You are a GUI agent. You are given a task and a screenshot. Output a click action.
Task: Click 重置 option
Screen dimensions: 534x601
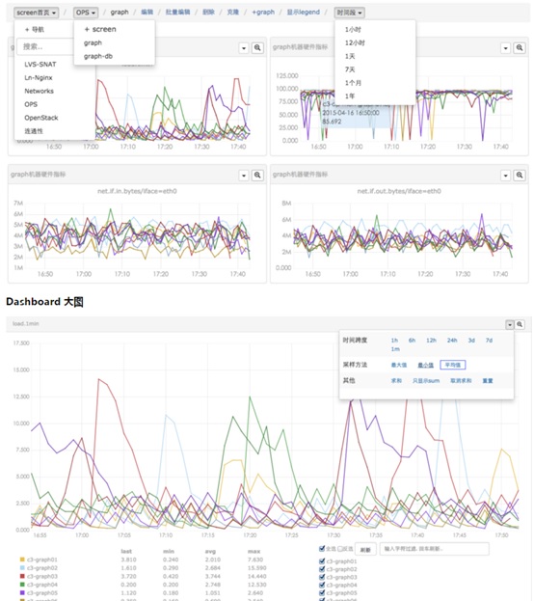[488, 381]
